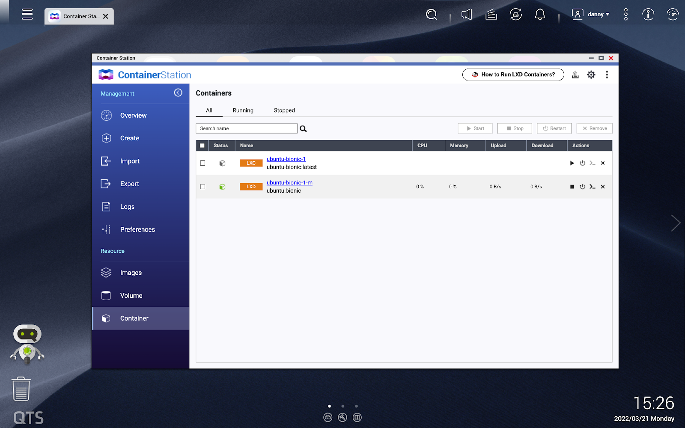This screenshot has height=428, width=685.
Task: Click the Restart toolbar button
Action: click(554, 128)
